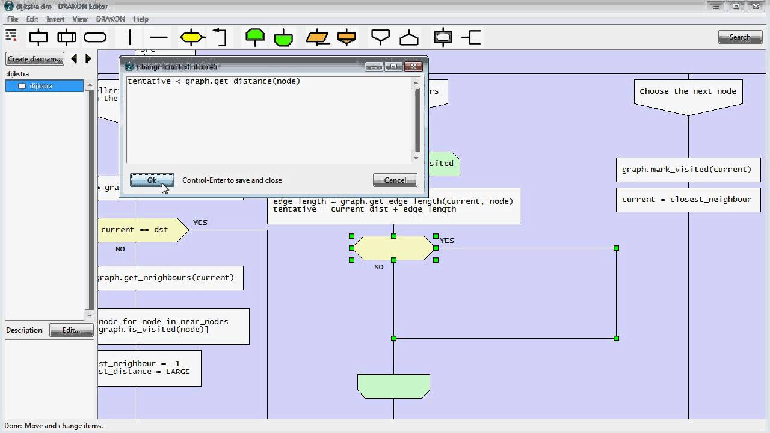Select the loop arrow tool
This screenshot has height=433, width=770.
(220, 37)
